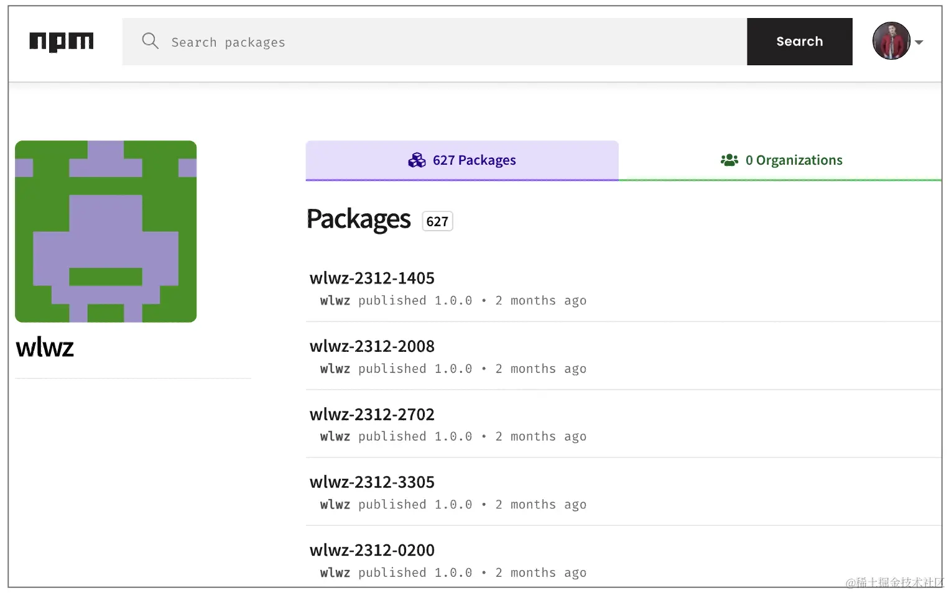This screenshot has width=949, height=593.
Task: Click the wlwz username heading
Action: click(x=45, y=347)
